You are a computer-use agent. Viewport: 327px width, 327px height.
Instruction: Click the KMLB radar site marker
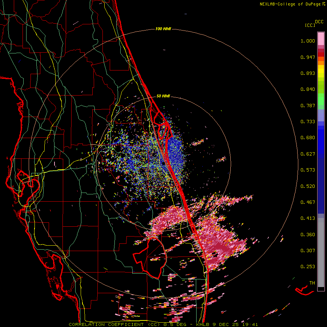[x=163, y=164]
